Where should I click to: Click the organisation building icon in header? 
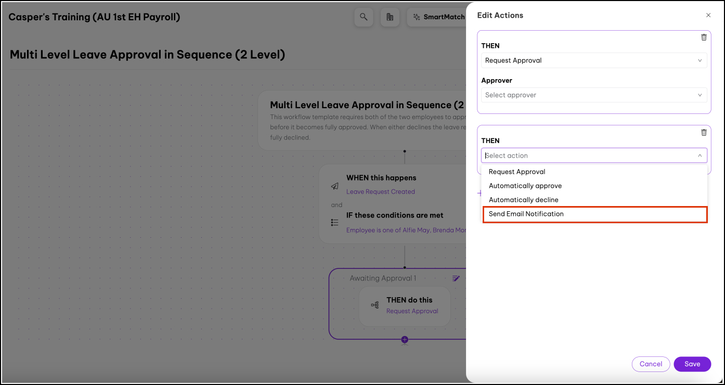[x=390, y=17]
